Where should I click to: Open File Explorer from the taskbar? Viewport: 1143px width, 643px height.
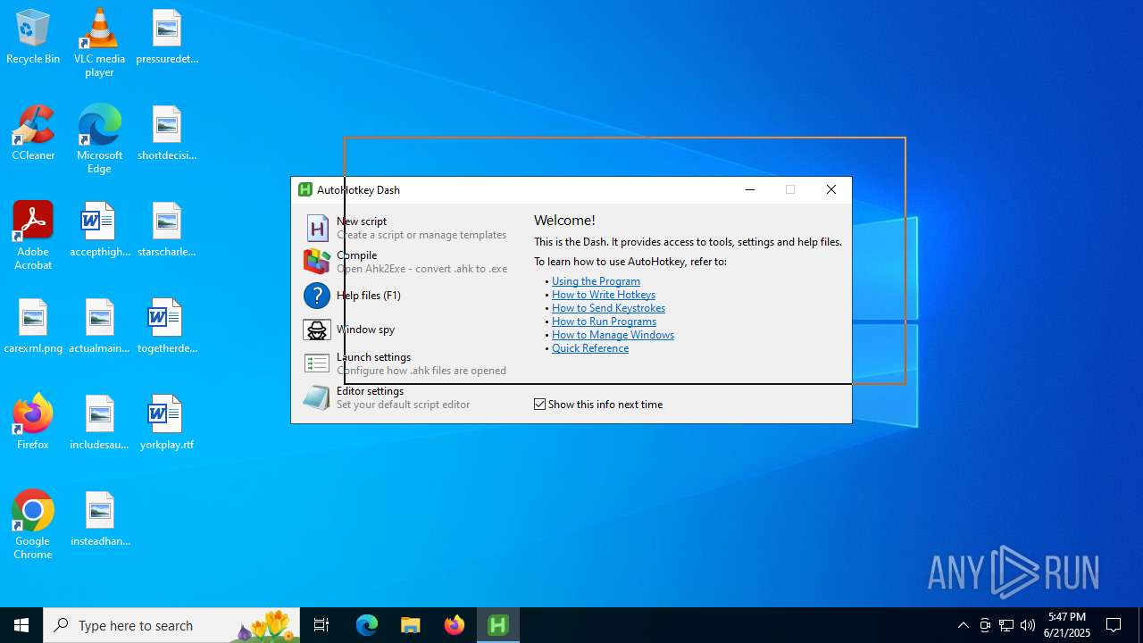[x=411, y=625]
